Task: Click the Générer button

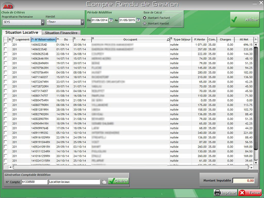Action: click(118, 181)
